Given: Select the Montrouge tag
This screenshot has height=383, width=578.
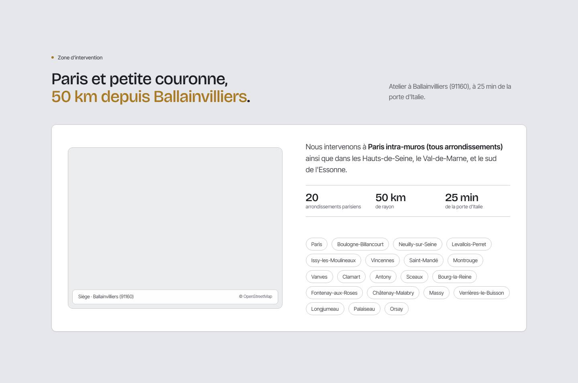Looking at the screenshot, I should click(465, 260).
